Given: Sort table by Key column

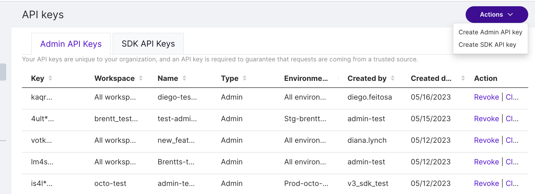Looking at the screenshot, I should (50, 78).
